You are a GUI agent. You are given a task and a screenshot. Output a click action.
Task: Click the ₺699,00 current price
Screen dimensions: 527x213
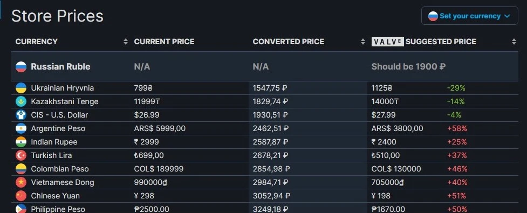[x=149, y=155]
